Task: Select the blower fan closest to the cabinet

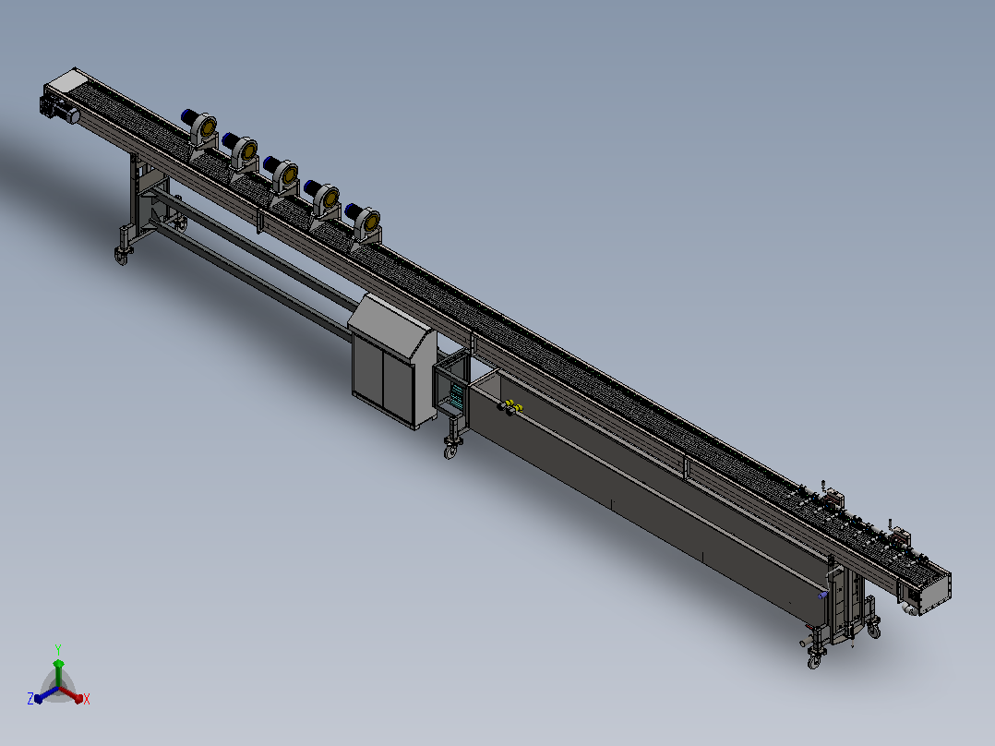Action: tap(364, 223)
